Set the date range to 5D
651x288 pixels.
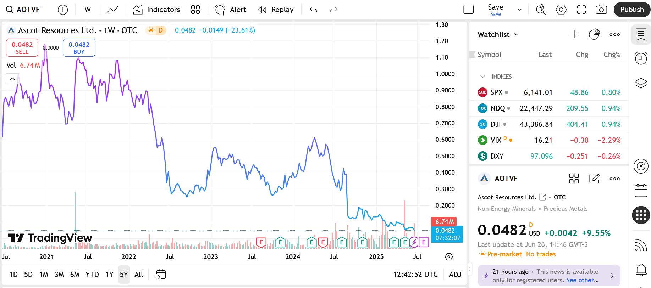(28, 275)
